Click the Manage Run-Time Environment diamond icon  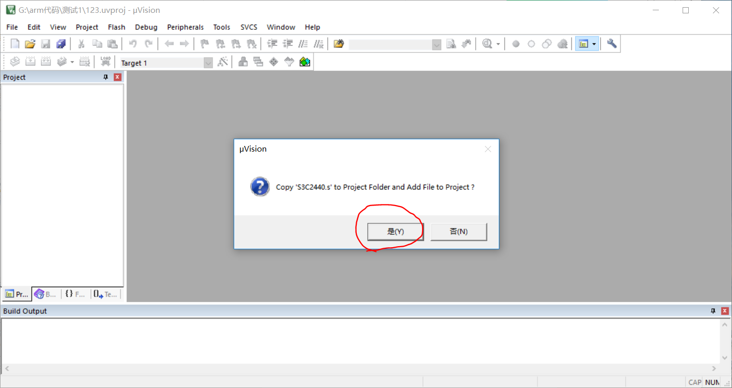point(274,62)
